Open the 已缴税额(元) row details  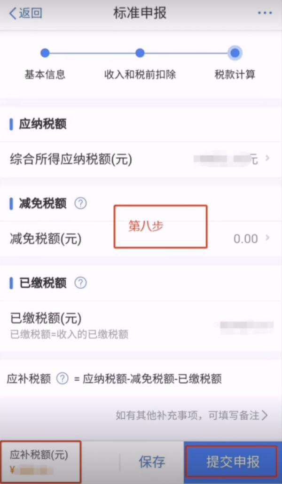[x=141, y=326]
